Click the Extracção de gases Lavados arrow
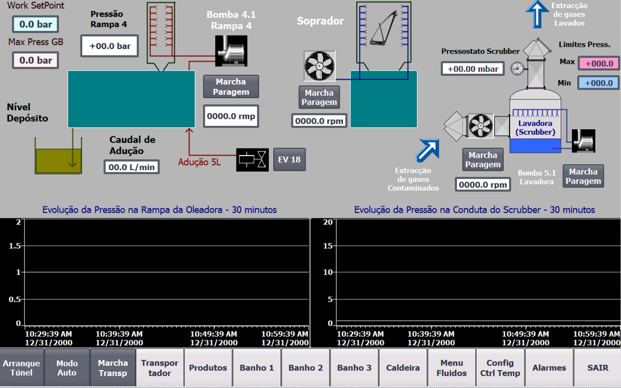This screenshot has width=621, height=388. click(537, 15)
